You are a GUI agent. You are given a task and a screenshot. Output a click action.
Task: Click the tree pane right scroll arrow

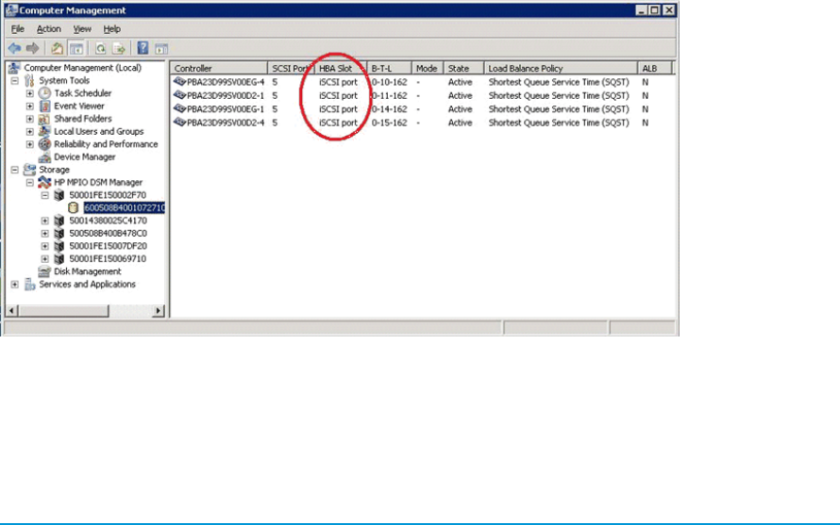(158, 310)
